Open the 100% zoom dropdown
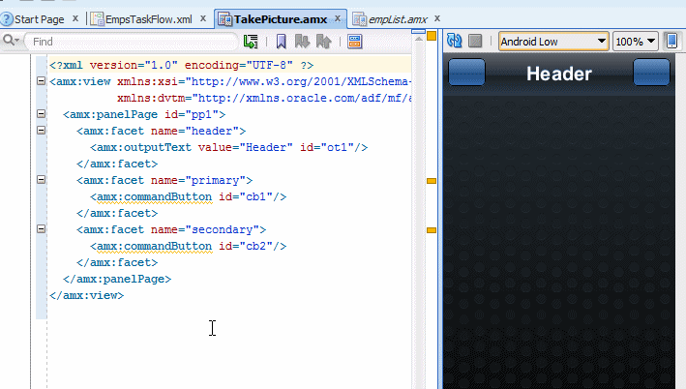The height and width of the screenshot is (389, 686). point(636,42)
